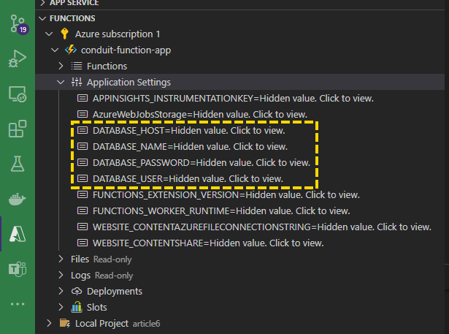
Task: Click the Local Project folder icon
Action: coord(65,323)
